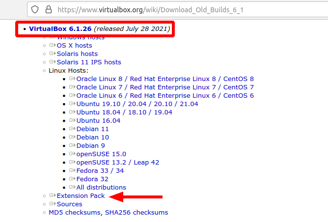This screenshot has height=222, width=328.
Task: Click external-link icon before OS X hosts
Action: click(x=53, y=45)
